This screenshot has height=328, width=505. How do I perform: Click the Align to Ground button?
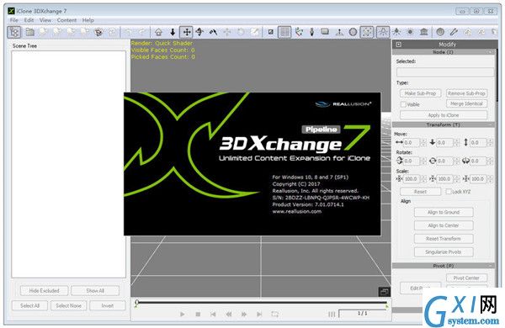(444, 212)
